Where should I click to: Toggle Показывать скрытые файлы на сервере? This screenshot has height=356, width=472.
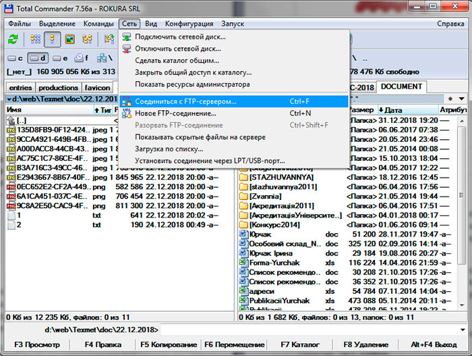[x=234, y=137]
